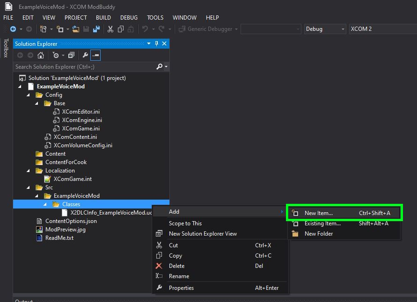
Task: Click the Navigate Backward blue arrow icon
Action: (13, 29)
